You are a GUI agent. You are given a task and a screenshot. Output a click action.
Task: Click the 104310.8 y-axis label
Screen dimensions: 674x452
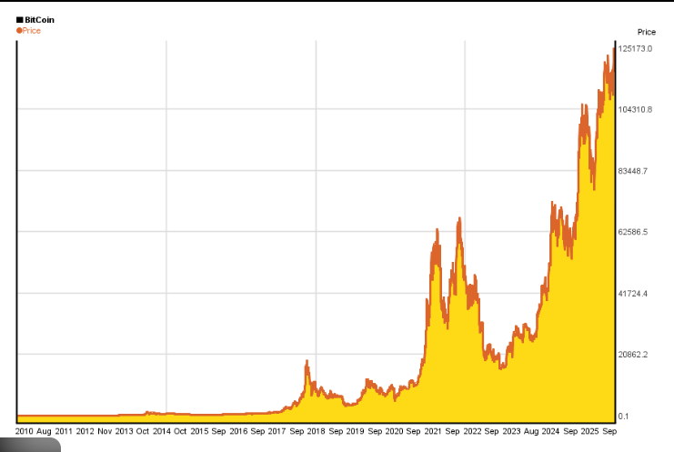pos(635,109)
